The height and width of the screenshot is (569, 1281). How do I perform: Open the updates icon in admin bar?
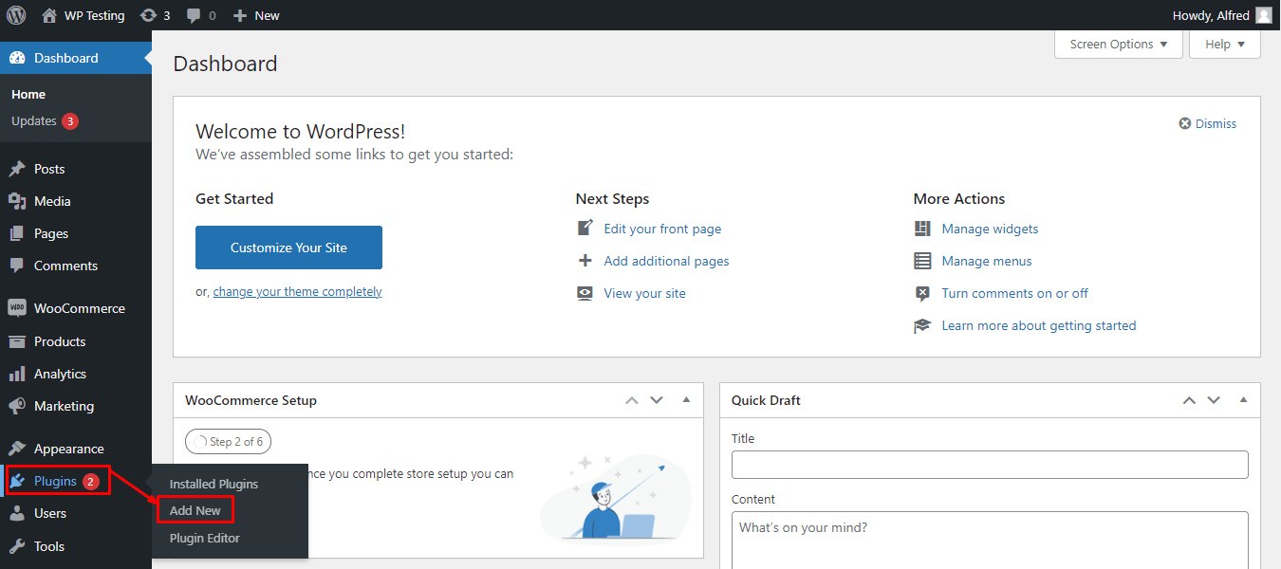(148, 15)
